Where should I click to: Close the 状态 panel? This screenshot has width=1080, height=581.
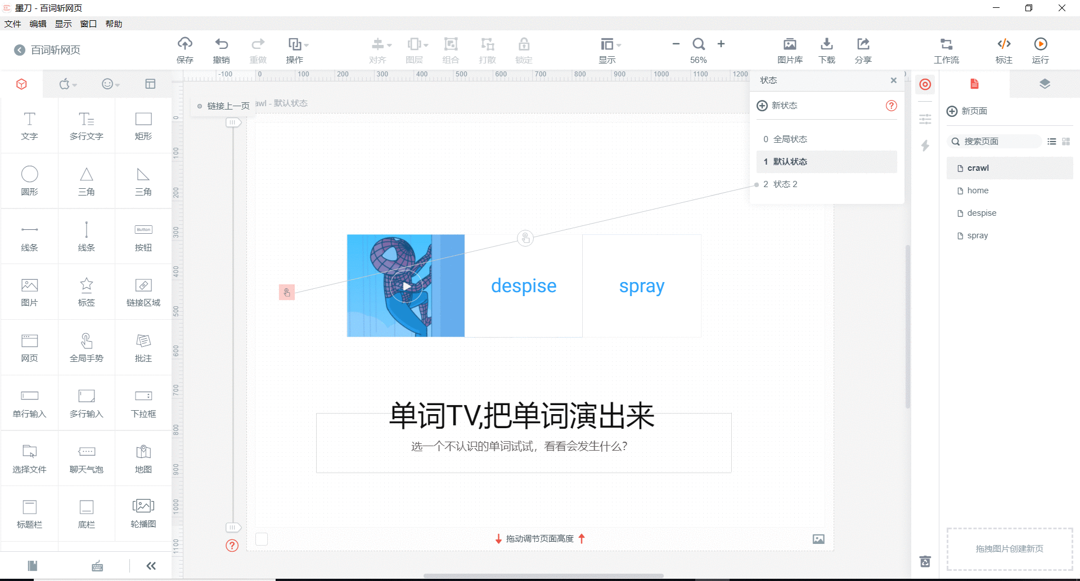(x=893, y=80)
